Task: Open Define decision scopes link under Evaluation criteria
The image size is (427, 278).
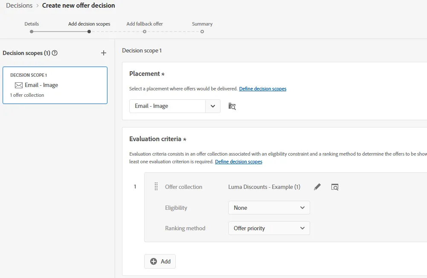Action: coord(238,162)
